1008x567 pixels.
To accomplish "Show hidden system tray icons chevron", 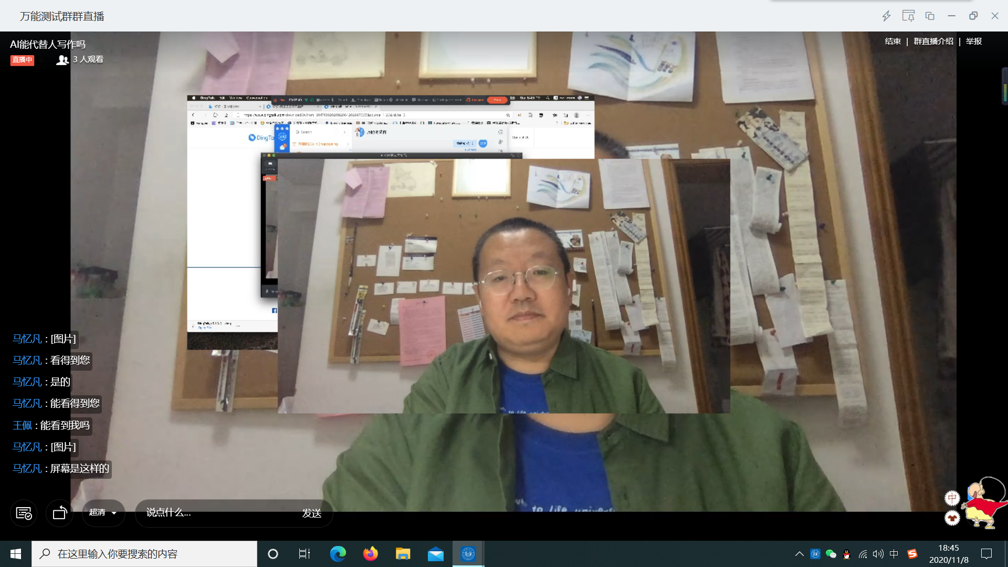I will pos(799,554).
